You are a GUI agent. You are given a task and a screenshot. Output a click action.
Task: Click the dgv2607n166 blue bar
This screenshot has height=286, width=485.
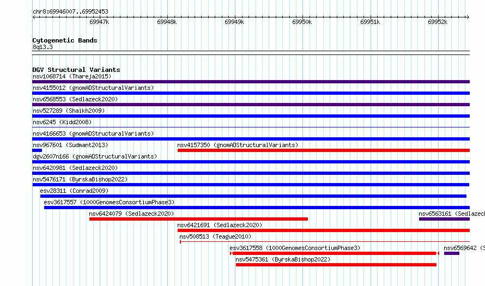(x=251, y=162)
